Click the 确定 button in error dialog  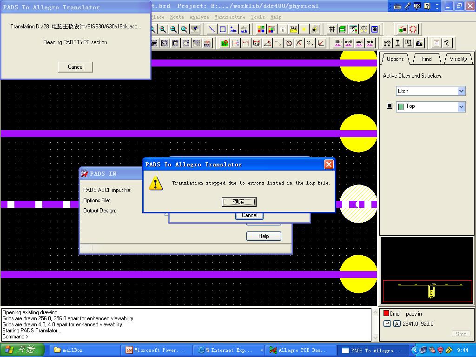(239, 202)
